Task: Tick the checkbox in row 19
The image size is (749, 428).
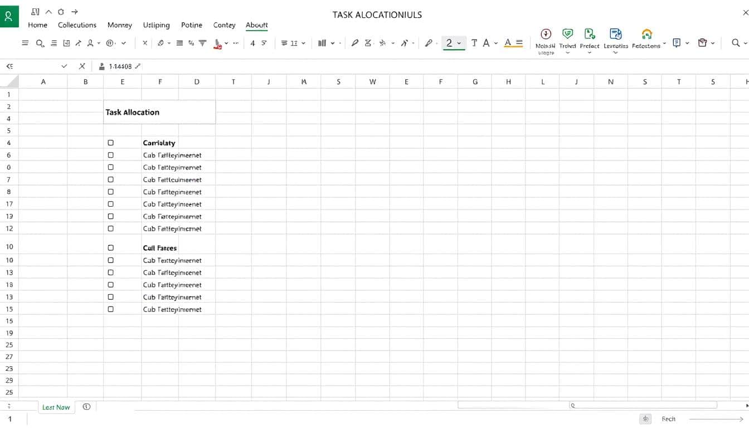Action: coord(110,216)
